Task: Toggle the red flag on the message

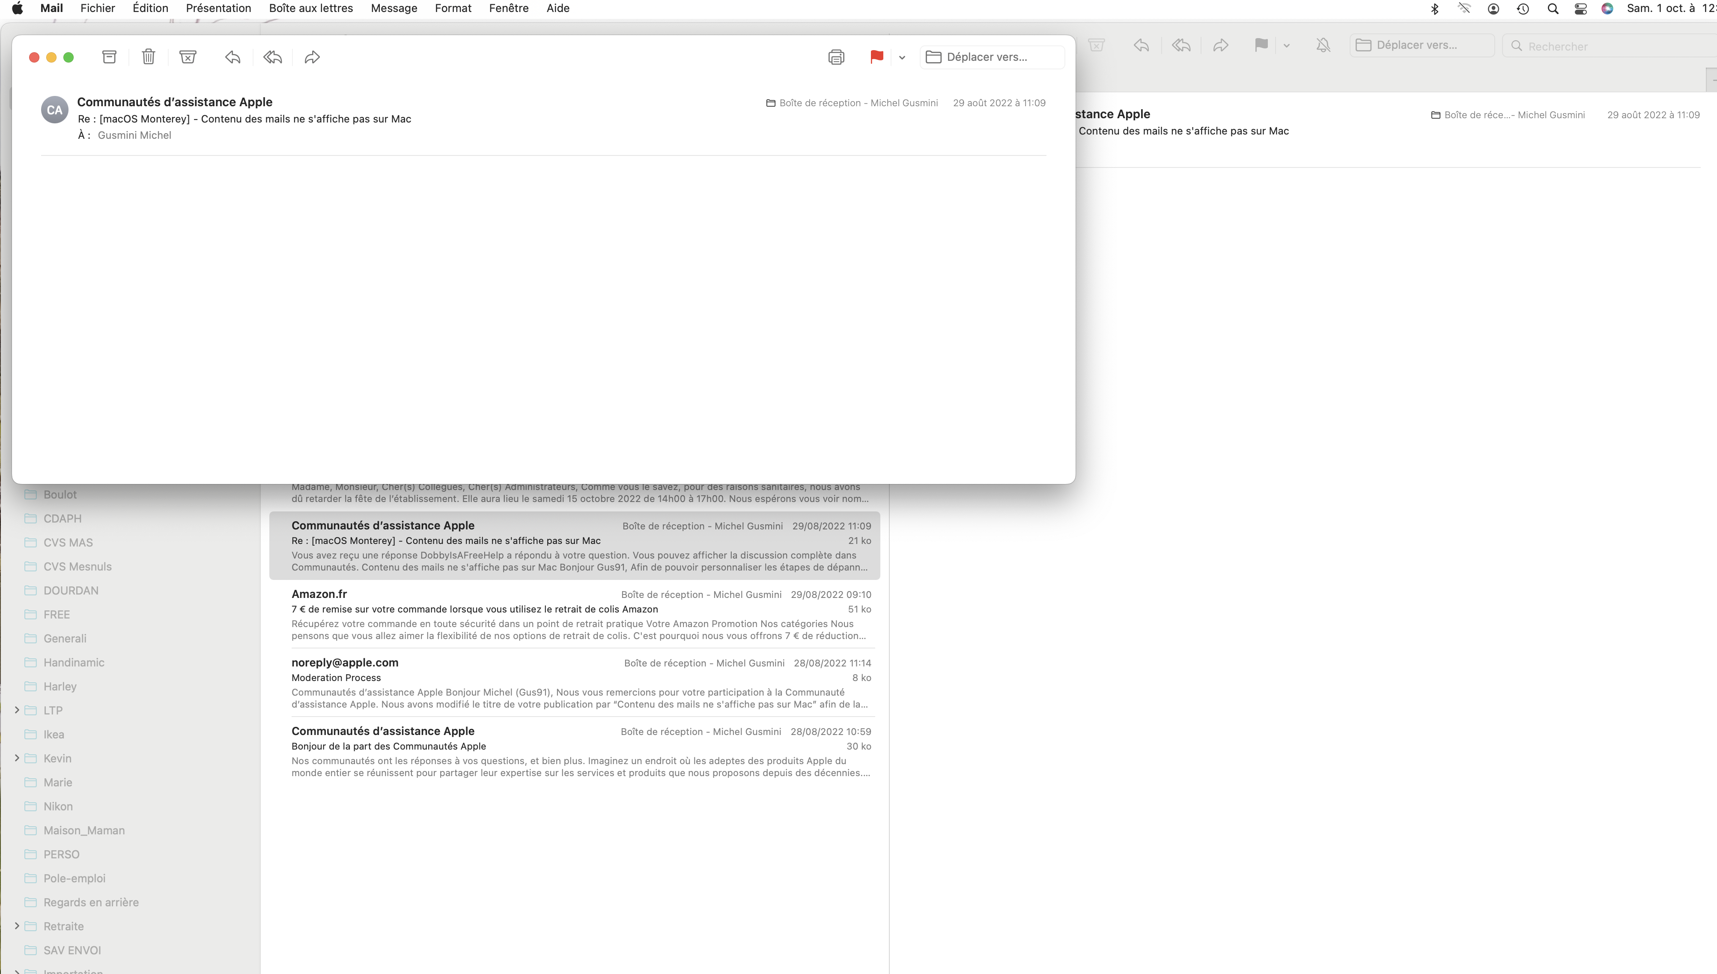Action: [876, 57]
